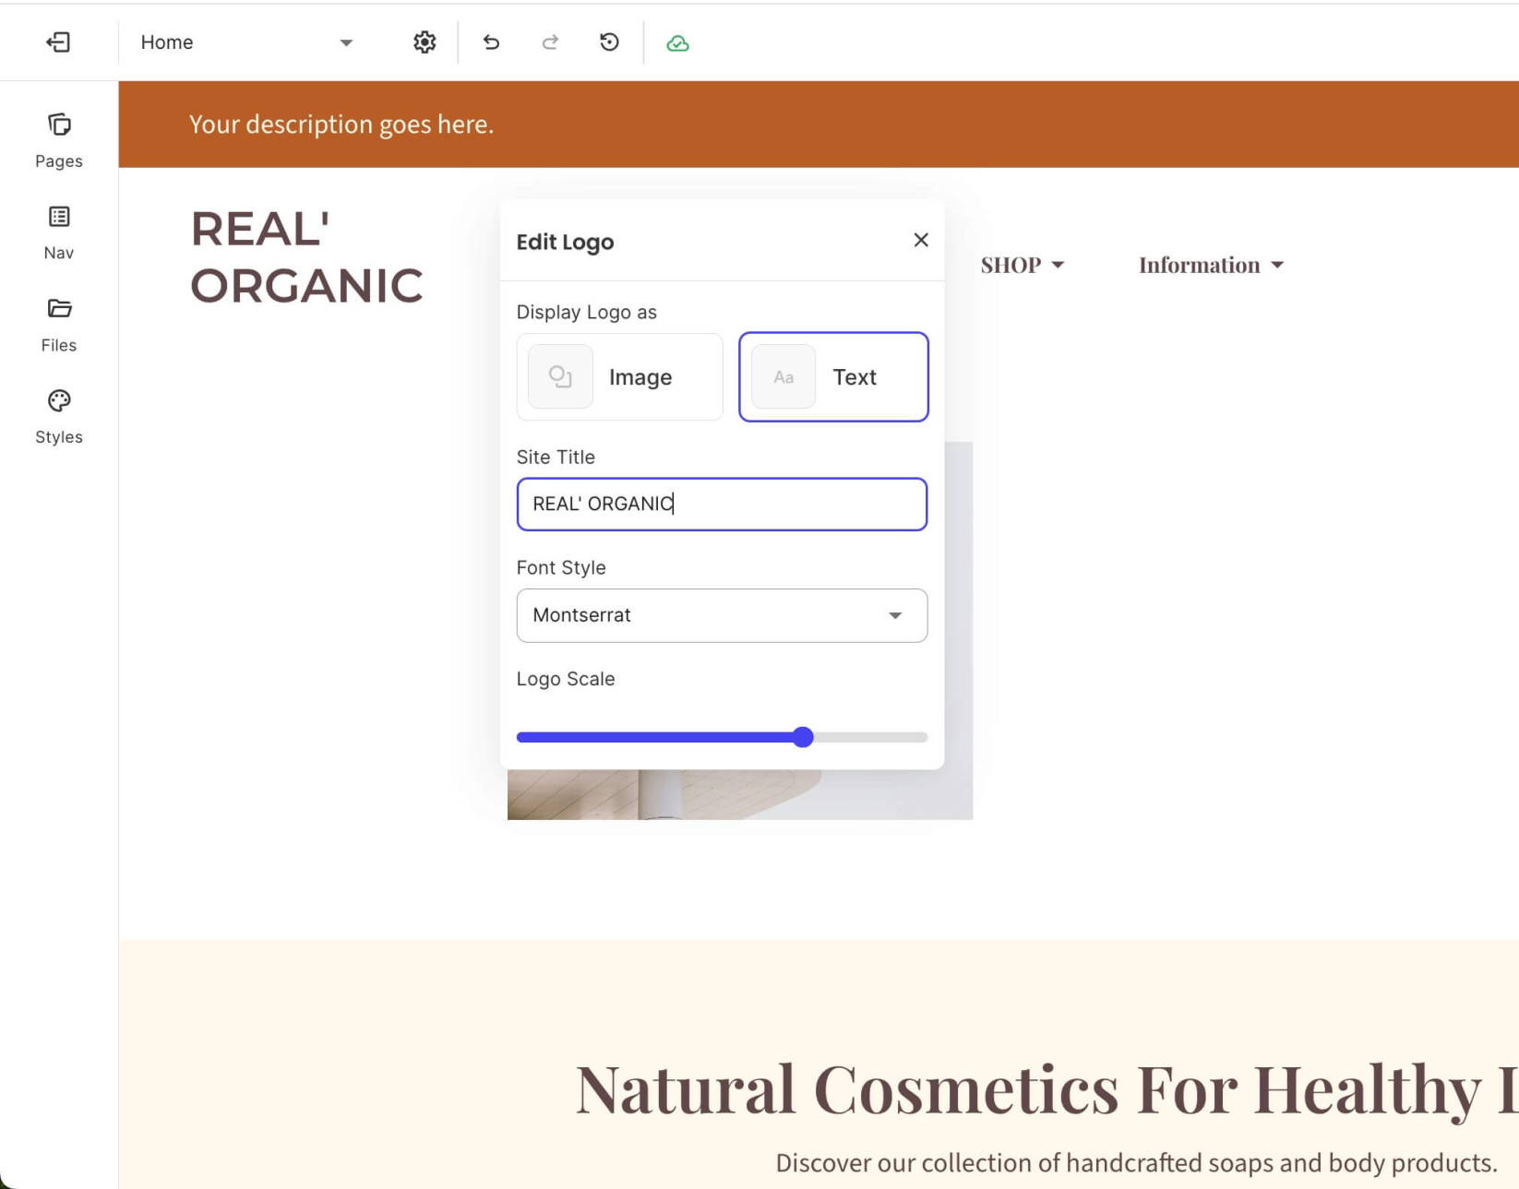Open the Montserrat font style dropdown
Screen dimensions: 1519x1189
tap(722, 615)
